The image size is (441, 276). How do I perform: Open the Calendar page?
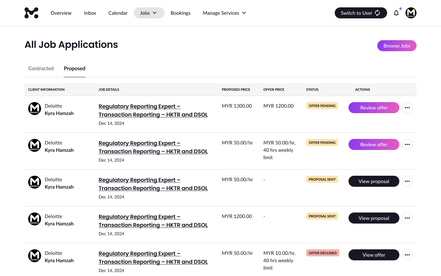(x=118, y=13)
